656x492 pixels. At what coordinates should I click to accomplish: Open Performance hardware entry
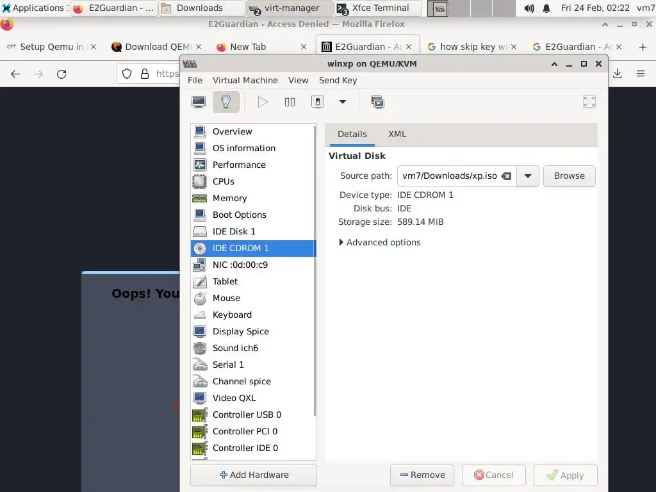(x=253, y=165)
